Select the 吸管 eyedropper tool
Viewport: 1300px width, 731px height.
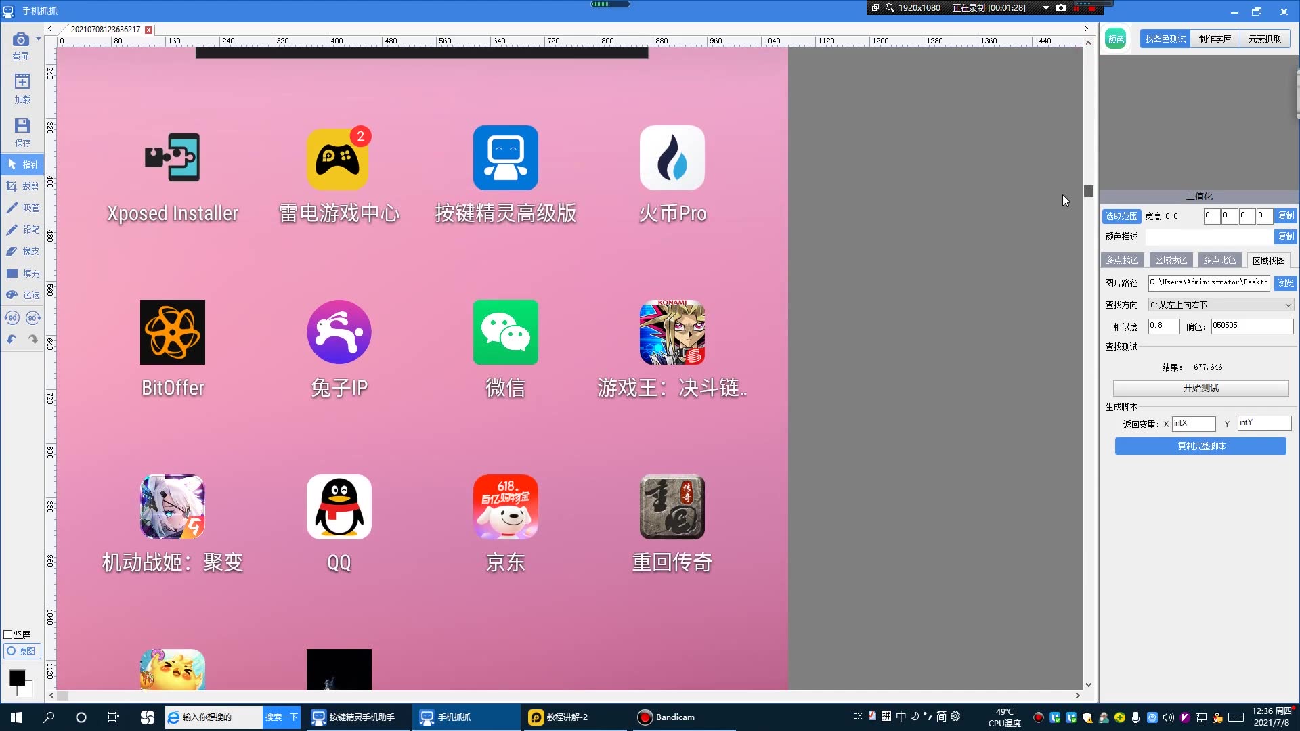22,208
